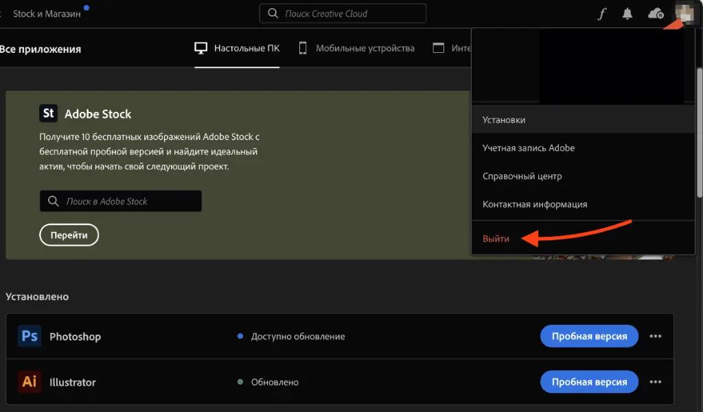The height and width of the screenshot is (412, 703).
Task: Open Stock и Магазин in top navigation
Action: tap(47, 14)
